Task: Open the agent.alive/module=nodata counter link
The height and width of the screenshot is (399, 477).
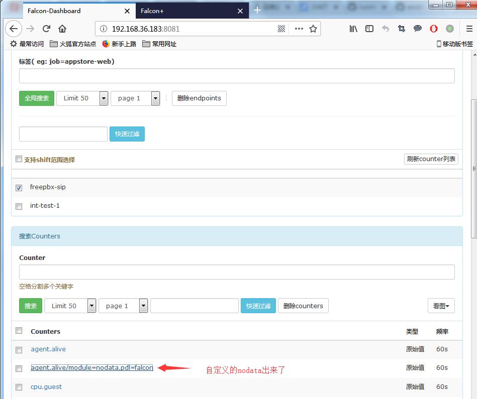Action: click(92, 368)
